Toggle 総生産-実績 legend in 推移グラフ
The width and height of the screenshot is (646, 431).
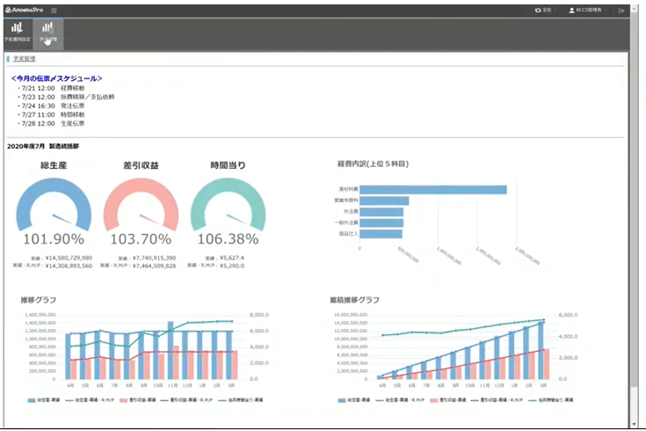coord(43,400)
